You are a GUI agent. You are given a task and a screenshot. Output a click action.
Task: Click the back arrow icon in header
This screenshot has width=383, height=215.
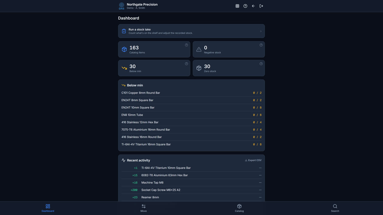253,6
